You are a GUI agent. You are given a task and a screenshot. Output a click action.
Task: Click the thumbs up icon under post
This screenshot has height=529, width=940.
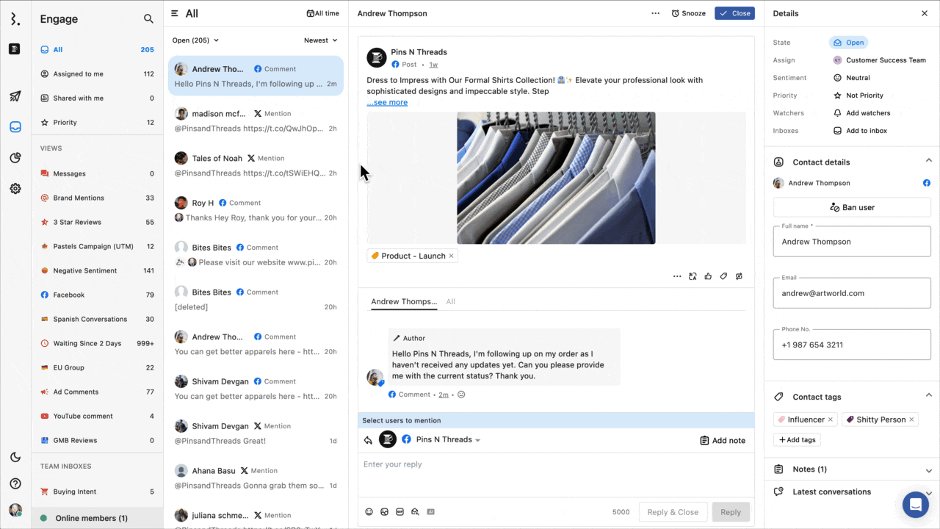pyautogui.click(x=708, y=276)
